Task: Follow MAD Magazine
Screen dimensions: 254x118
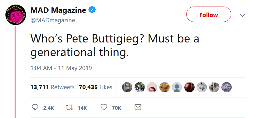Action: coord(209,15)
